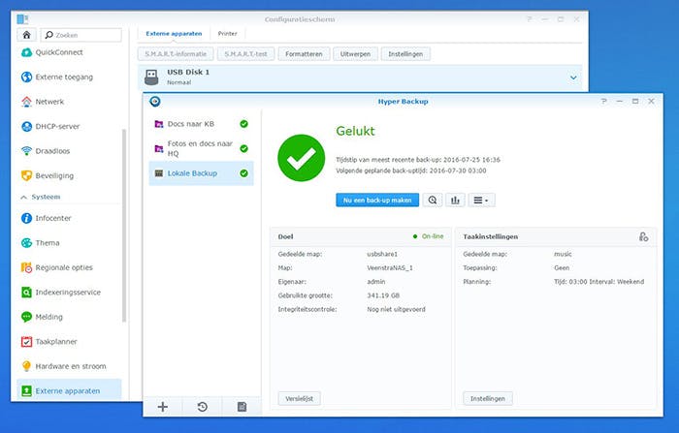The height and width of the screenshot is (433, 679).
Task: Open backup explorer magnifier icon
Action: tap(433, 200)
